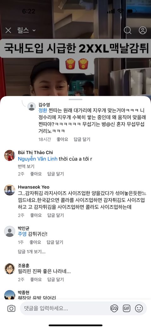Open the 릴스 dropdown chevron
This screenshot has height=329, width=151.
tap(34, 31)
